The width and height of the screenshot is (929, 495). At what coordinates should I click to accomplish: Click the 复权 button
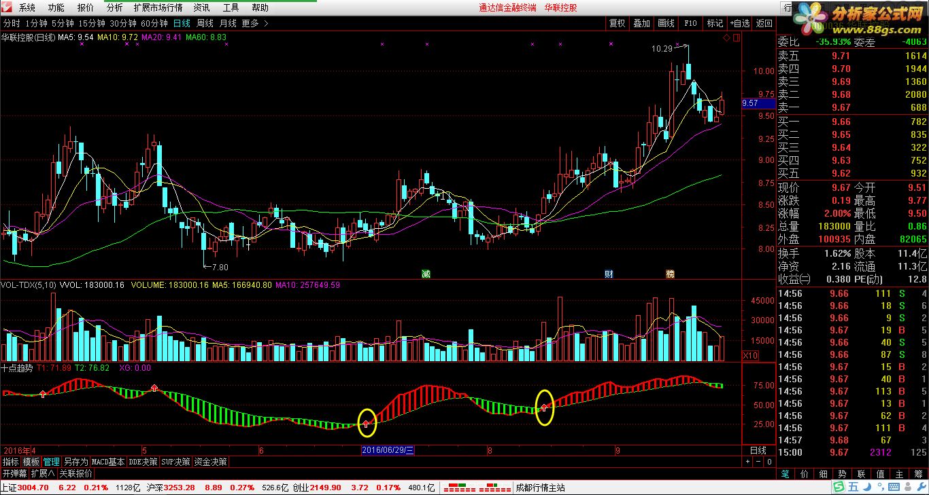pos(617,23)
